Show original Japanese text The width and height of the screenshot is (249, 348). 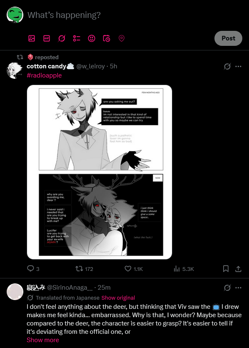click(x=118, y=298)
